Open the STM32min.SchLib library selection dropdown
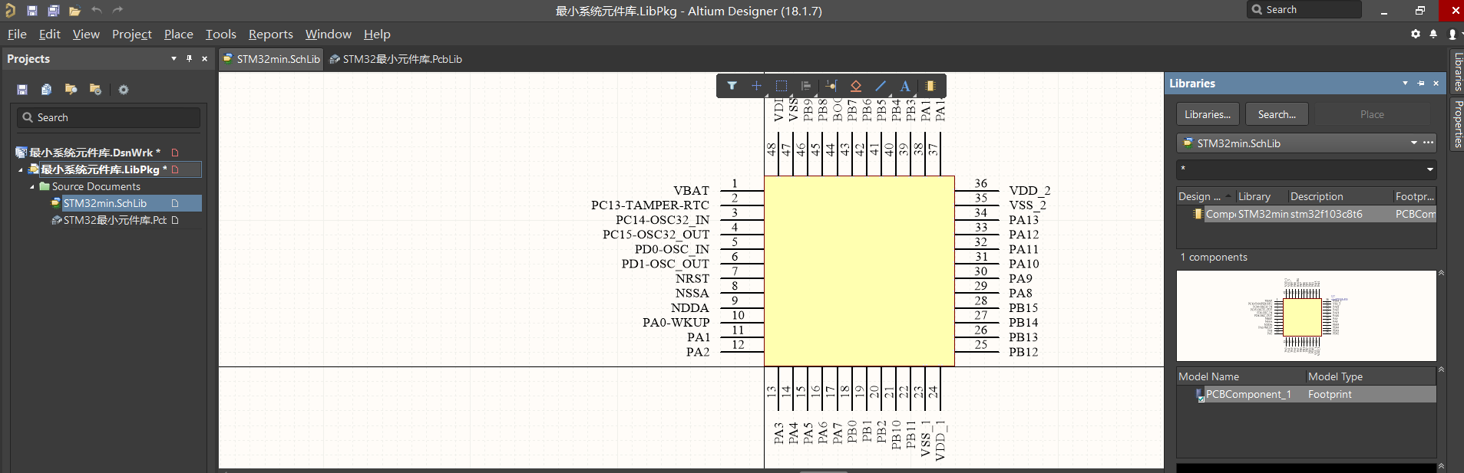The width and height of the screenshot is (1464, 473). click(1413, 143)
